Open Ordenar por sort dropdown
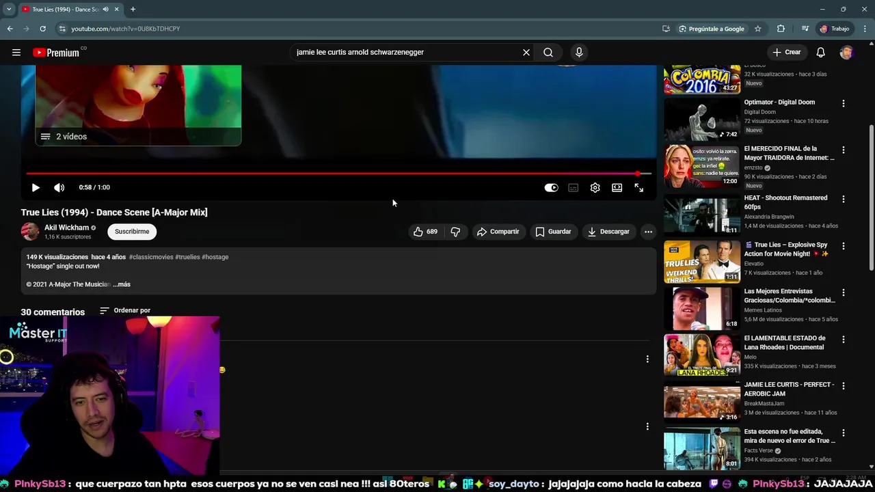Viewport: 875px width, 492px height. 125,310
